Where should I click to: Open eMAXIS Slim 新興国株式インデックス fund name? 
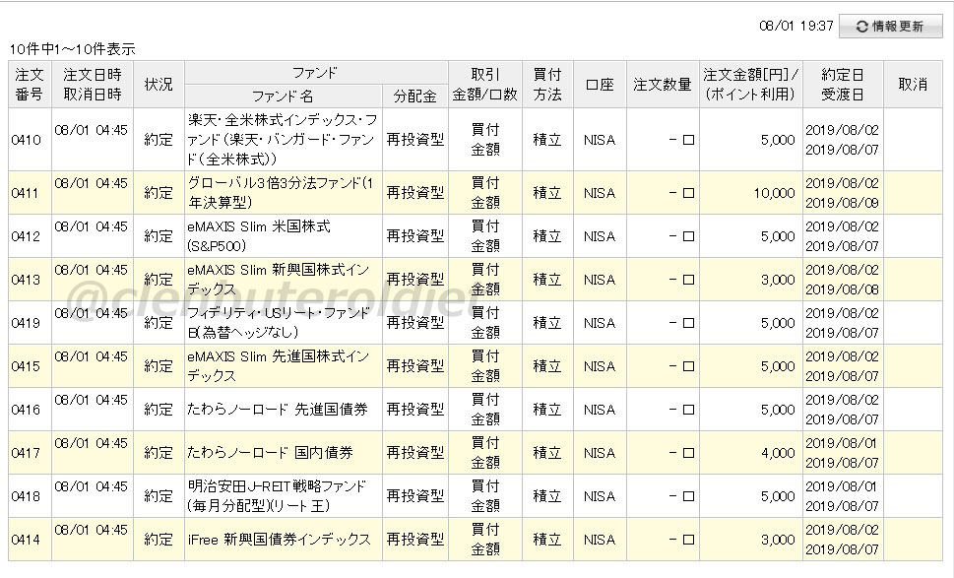point(278,280)
